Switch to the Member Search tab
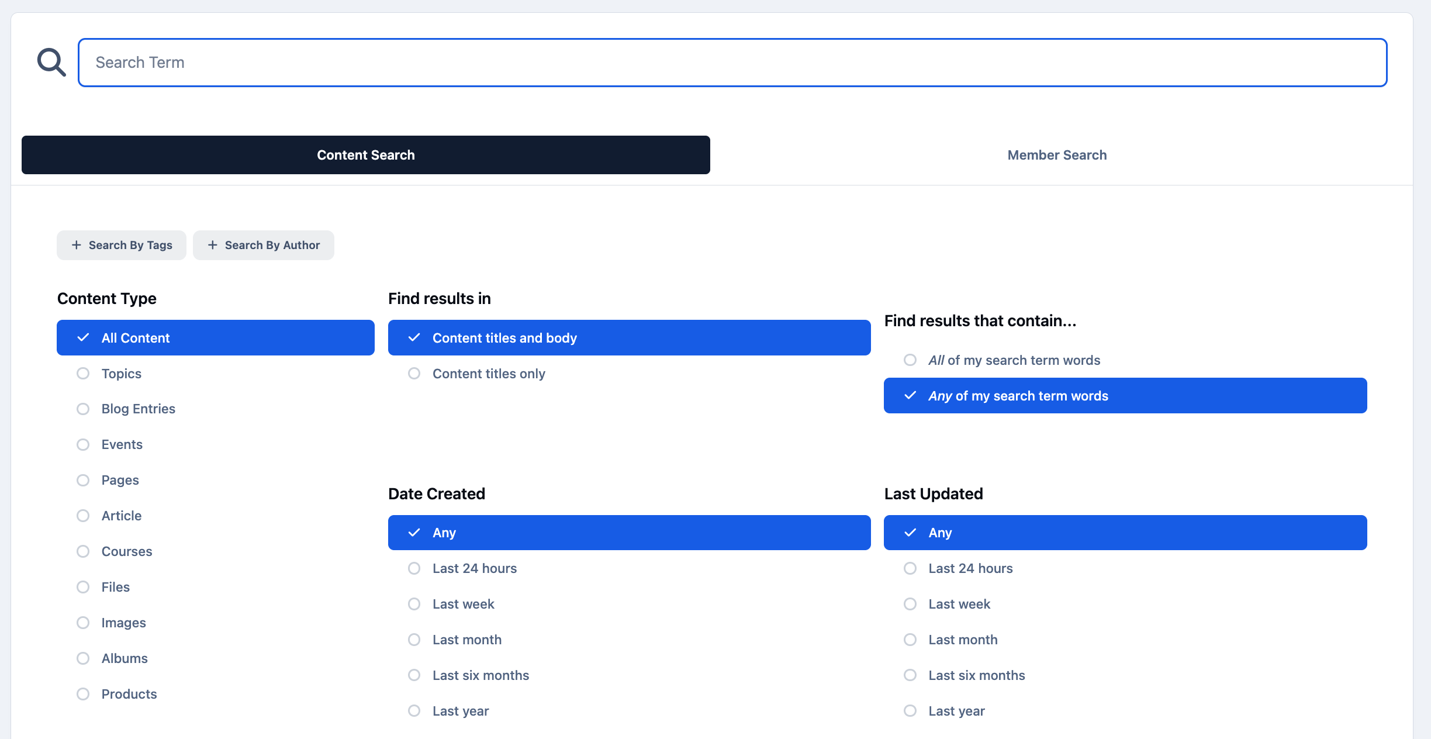The image size is (1431, 739). coord(1057,155)
